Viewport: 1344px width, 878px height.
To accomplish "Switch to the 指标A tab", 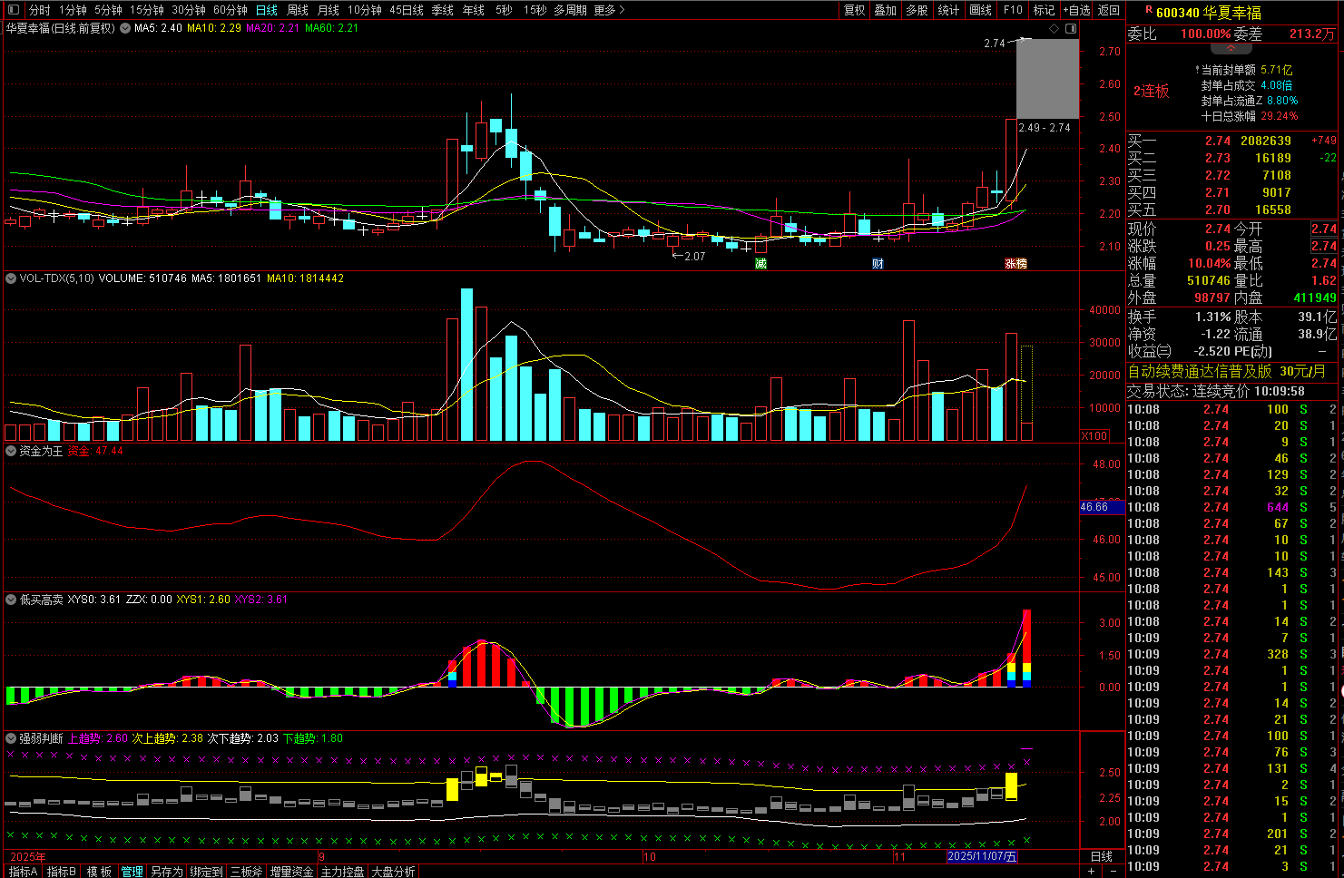I will pyautogui.click(x=23, y=872).
